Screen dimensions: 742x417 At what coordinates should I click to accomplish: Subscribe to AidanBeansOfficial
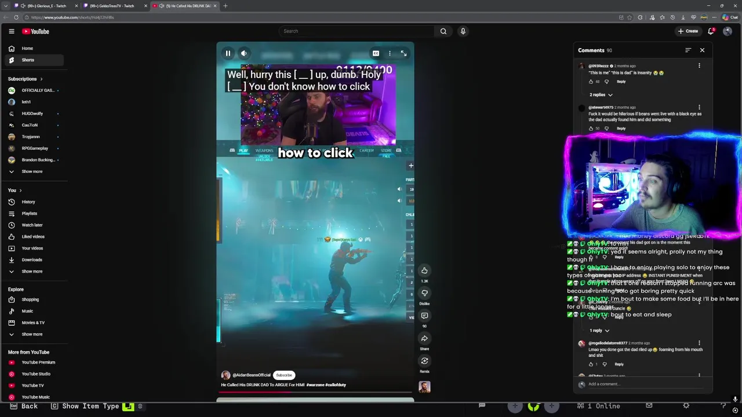pos(284,375)
